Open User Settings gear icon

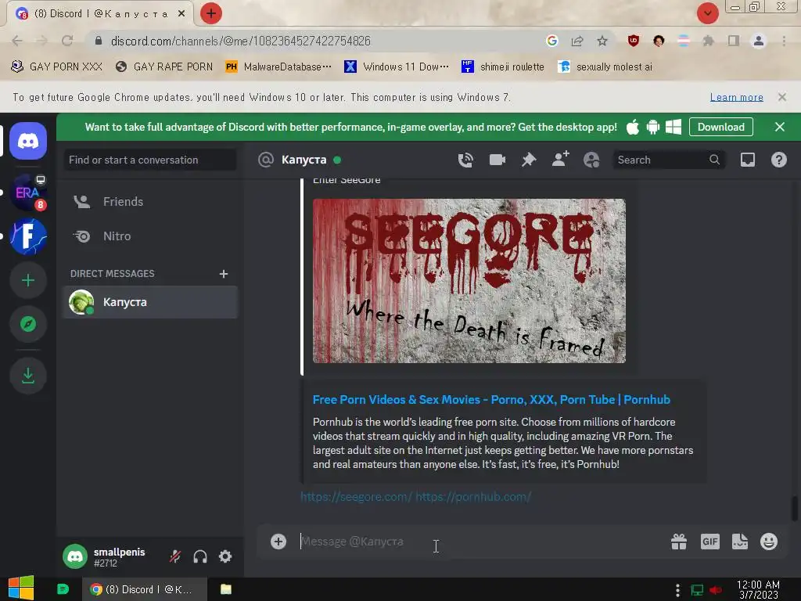coord(225,556)
